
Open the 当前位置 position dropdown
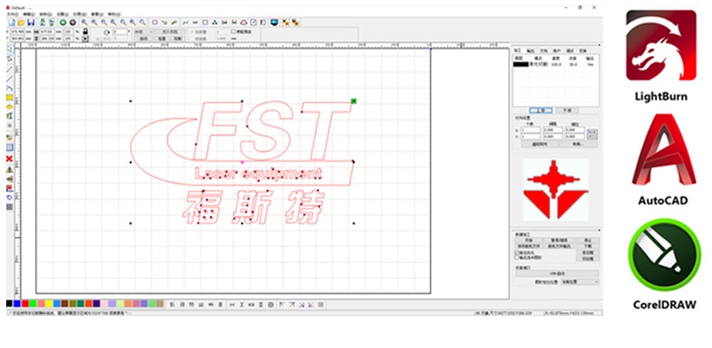pyautogui.click(x=581, y=282)
